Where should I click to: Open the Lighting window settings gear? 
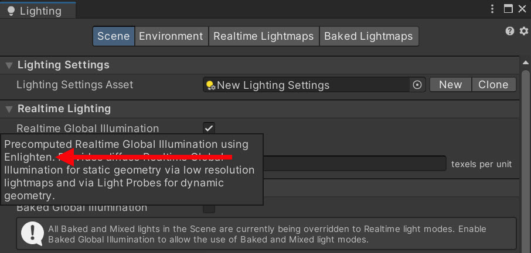(524, 32)
